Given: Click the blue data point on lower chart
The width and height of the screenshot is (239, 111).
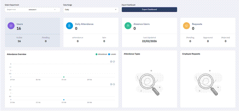Looking at the screenshot, I should click(x=64, y=100).
